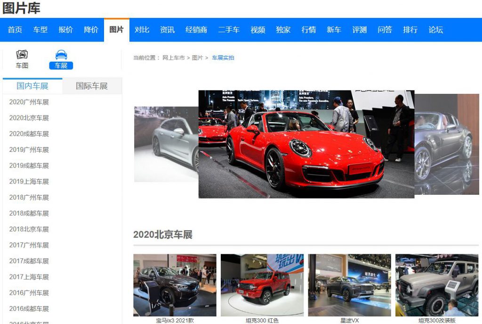Open the 宝马ix3 2021款 thumbnail
The height and width of the screenshot is (324, 482).
point(175,283)
